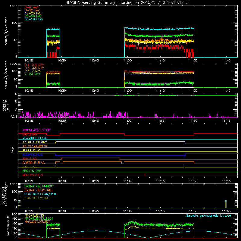
Task: Select the 25-50 keV legend label
Action: pyautogui.click(x=33, y=16)
